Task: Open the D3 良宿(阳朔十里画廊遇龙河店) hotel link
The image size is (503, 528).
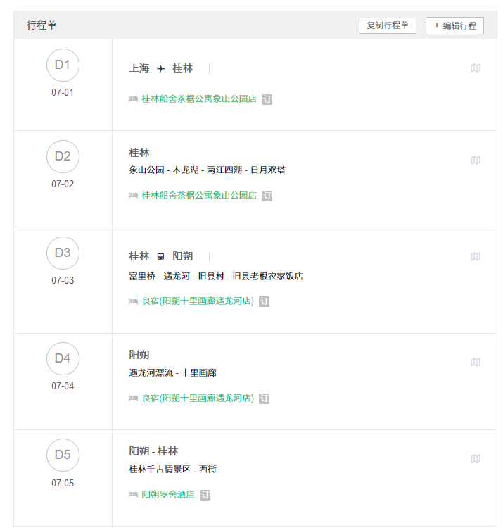Action: click(198, 301)
